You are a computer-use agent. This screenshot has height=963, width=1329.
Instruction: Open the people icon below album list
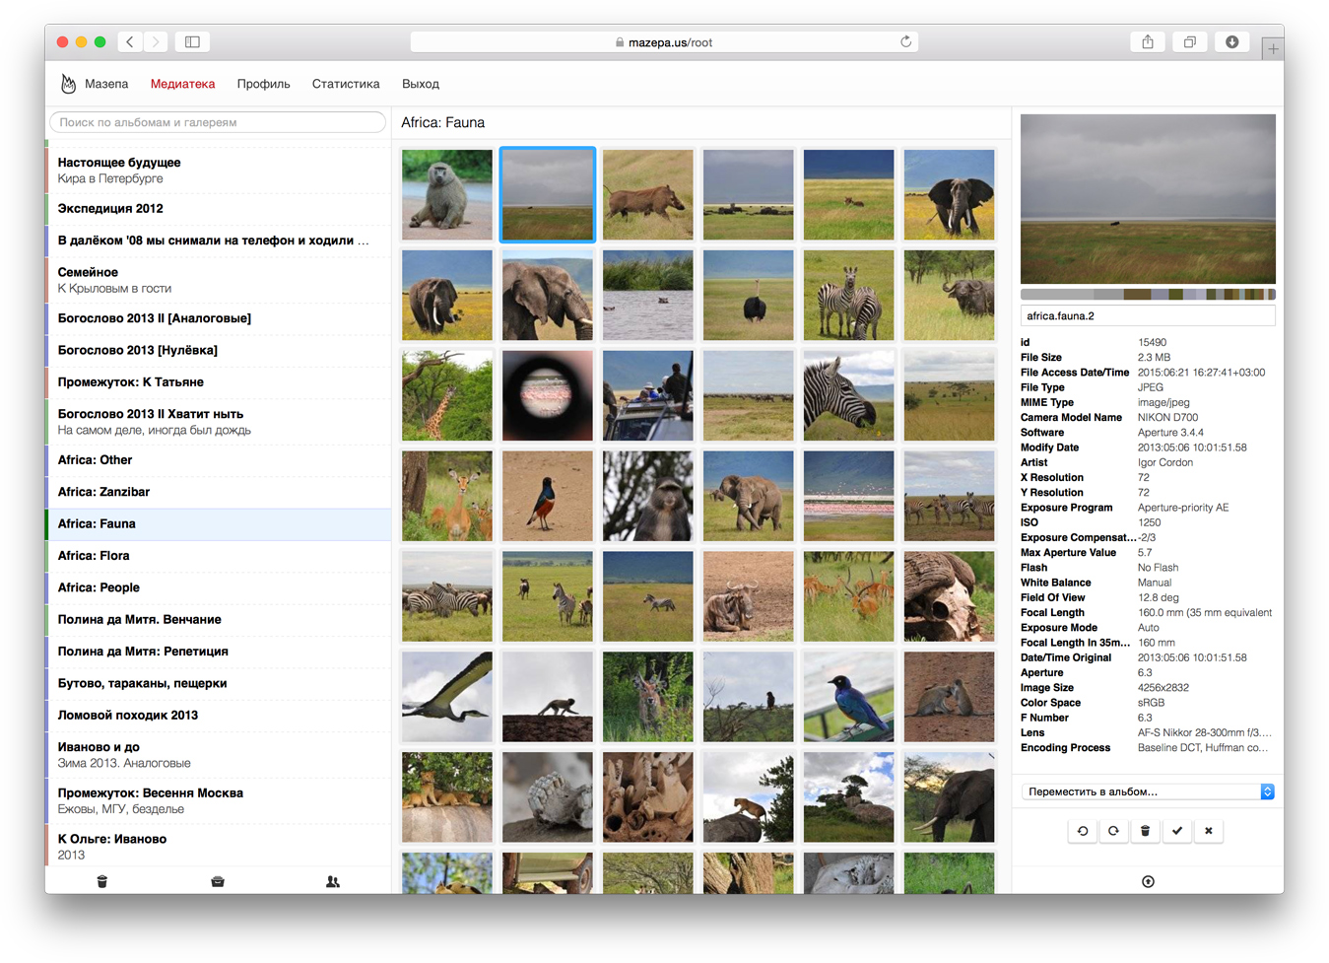[x=333, y=881]
